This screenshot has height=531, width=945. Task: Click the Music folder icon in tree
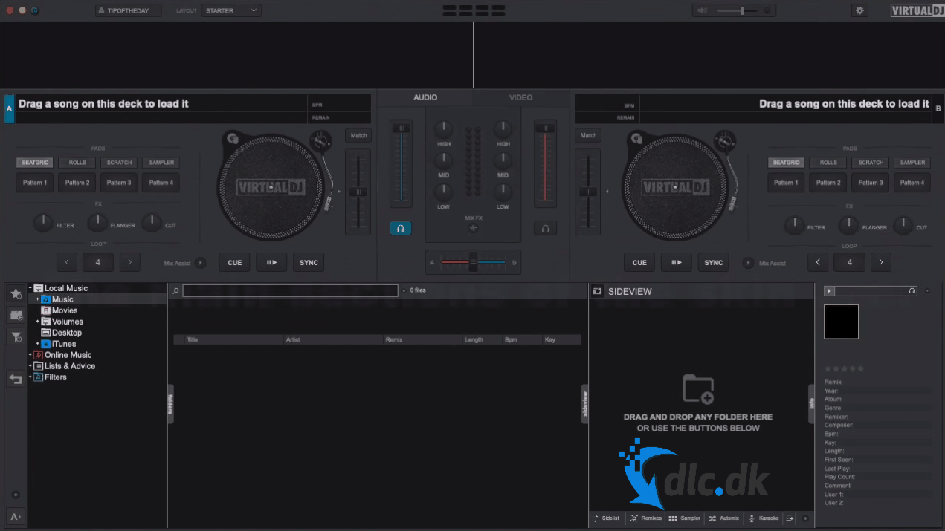pos(45,299)
